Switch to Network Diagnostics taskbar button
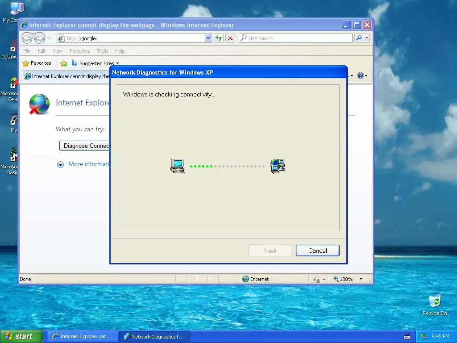The height and width of the screenshot is (343, 457). 154,337
